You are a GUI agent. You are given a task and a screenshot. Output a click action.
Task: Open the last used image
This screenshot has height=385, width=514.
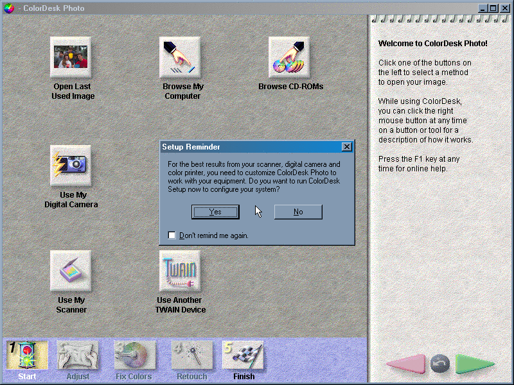71,57
